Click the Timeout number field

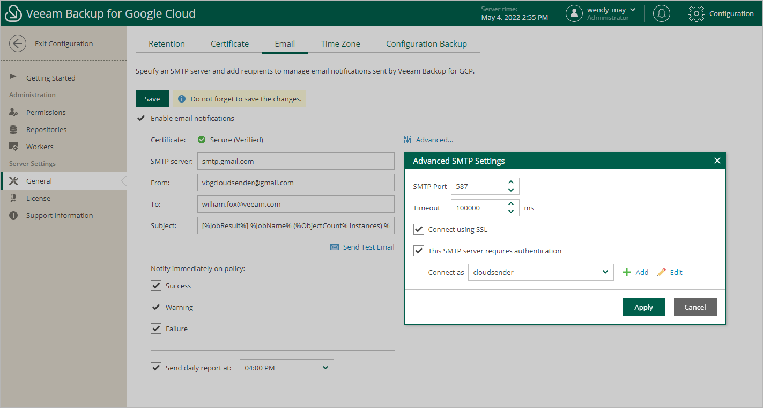point(485,208)
